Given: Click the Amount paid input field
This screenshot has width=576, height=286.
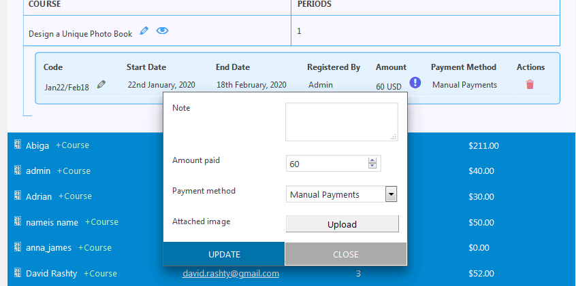Looking at the screenshot, I should click(327, 164).
